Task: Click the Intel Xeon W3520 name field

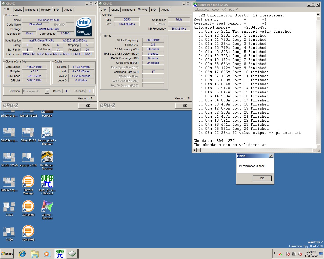Action: (48, 20)
